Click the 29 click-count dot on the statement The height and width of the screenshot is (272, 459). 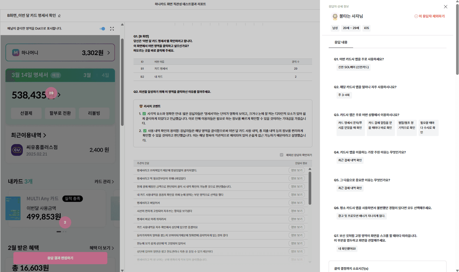click(51, 93)
